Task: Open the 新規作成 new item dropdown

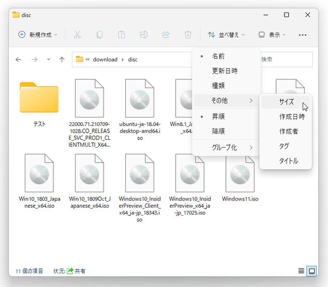Action: 38,35
